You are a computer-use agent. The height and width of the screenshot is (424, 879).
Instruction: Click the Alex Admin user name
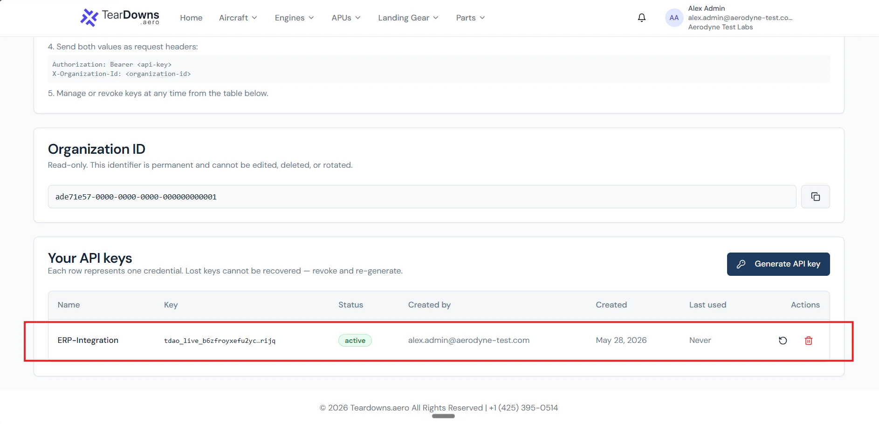[x=707, y=8]
